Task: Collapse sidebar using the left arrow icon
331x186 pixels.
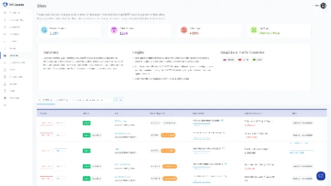Action: coord(5,105)
